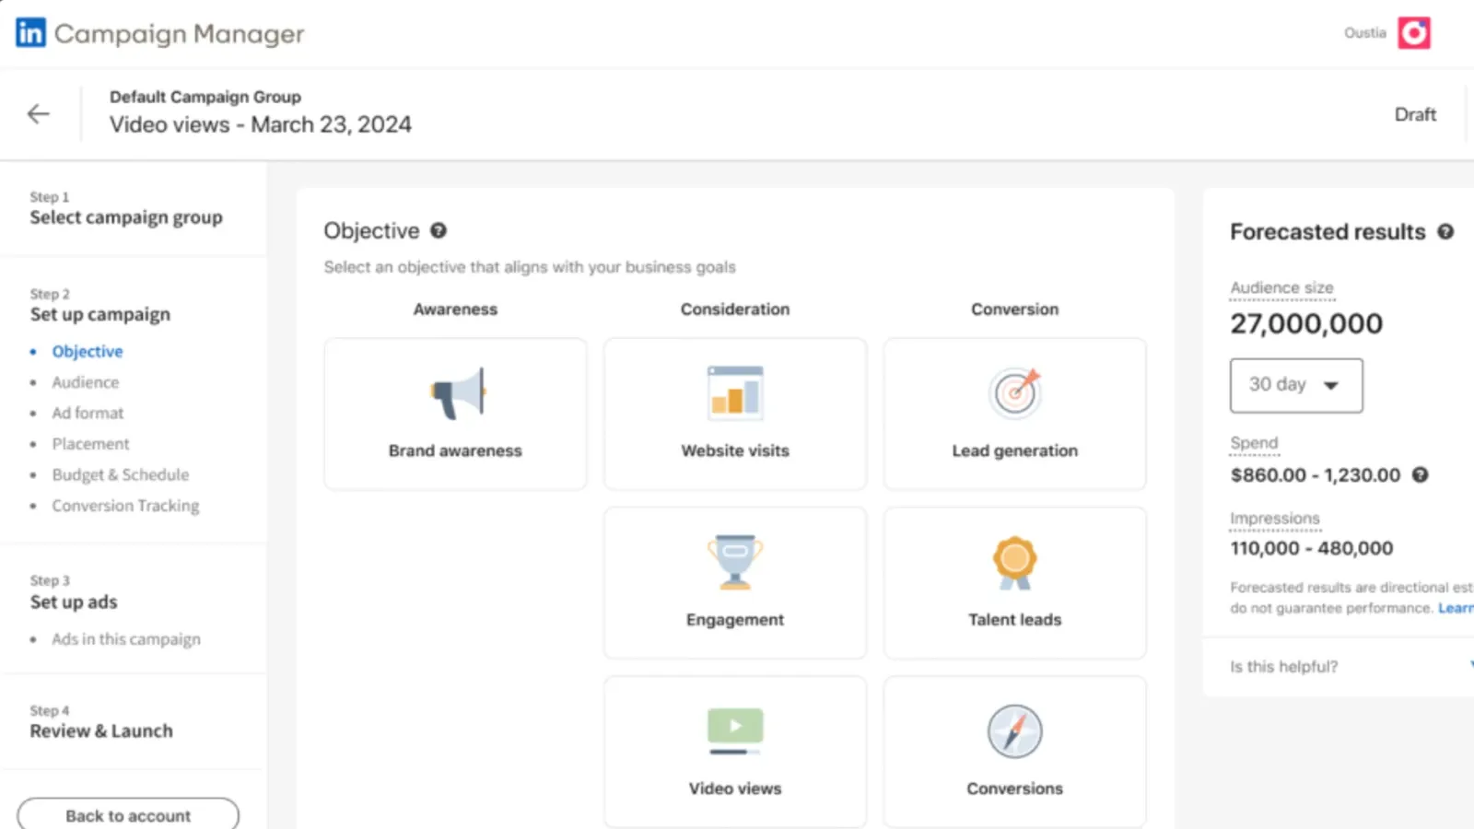Pick the Lead generation target objective
The height and width of the screenshot is (829, 1474).
[1014, 414]
